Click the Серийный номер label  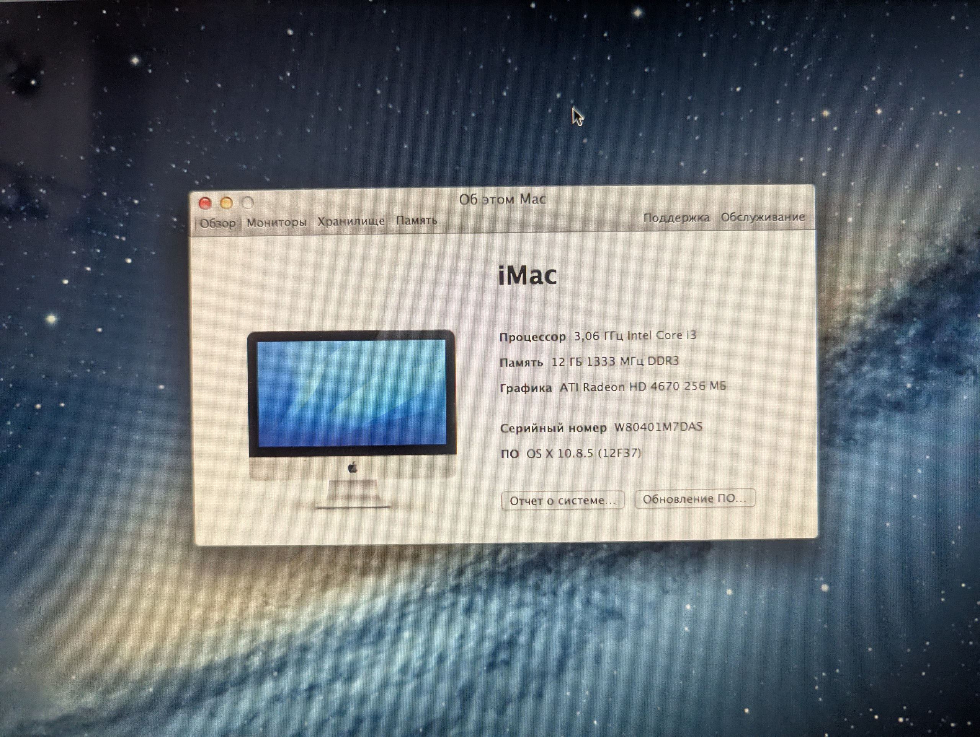click(553, 428)
